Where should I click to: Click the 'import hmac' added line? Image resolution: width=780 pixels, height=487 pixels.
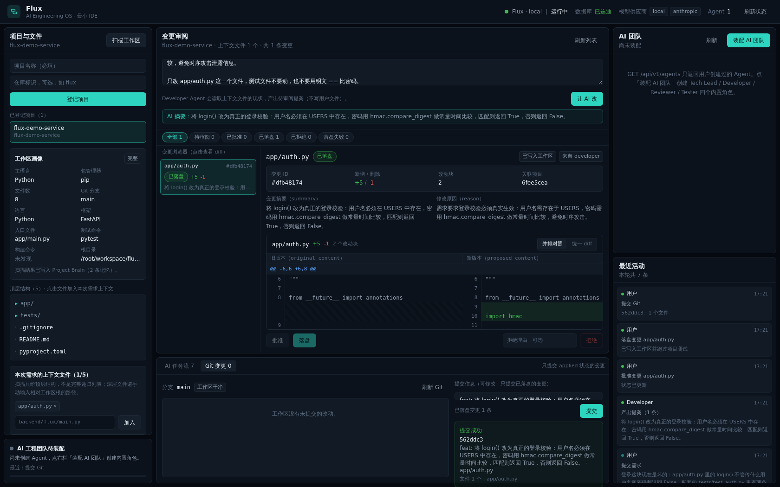504,316
